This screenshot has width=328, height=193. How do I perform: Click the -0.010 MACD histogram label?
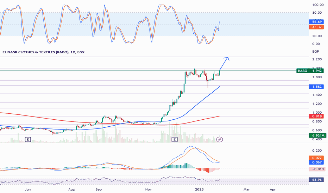[317, 169]
